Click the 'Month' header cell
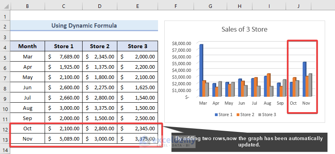This screenshot has width=335, height=154. (28, 46)
